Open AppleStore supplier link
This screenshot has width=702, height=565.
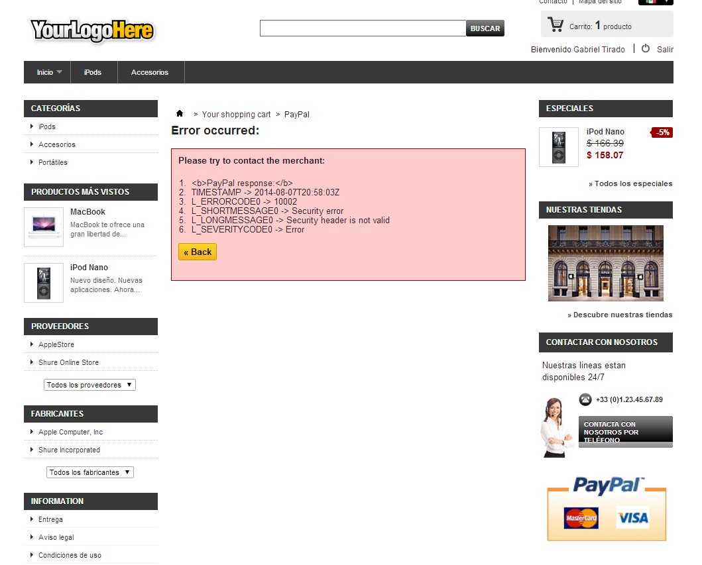tap(56, 344)
